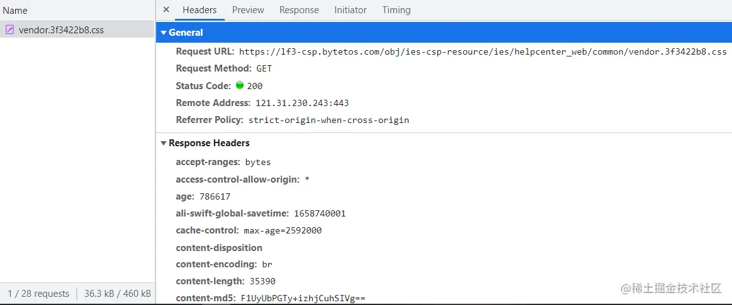Click the Request URL value
Image resolution: width=732 pixels, height=305 pixels.
482,52
